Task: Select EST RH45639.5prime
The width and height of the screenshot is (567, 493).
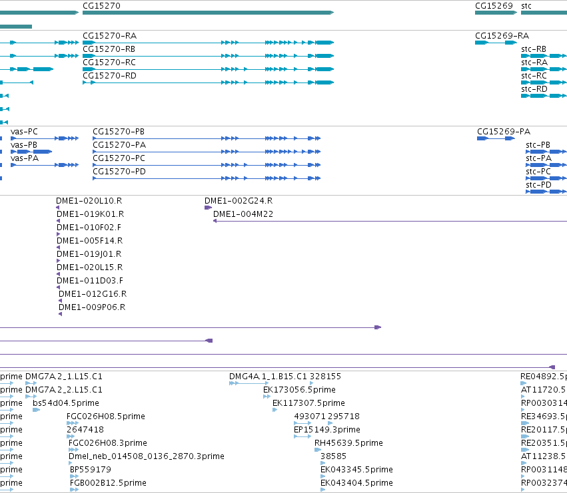Action: [x=318, y=450]
